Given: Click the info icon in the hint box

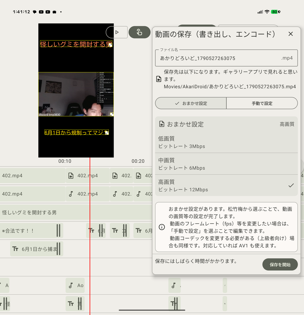Looking at the screenshot, I should 162,227.
